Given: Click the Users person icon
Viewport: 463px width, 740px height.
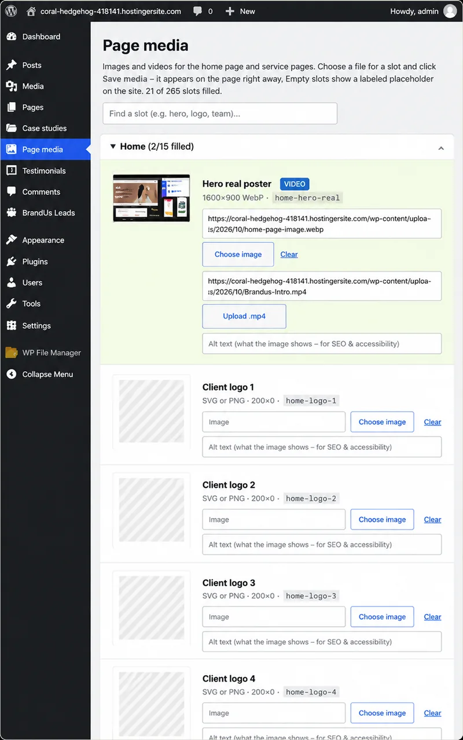Looking at the screenshot, I should coord(12,283).
